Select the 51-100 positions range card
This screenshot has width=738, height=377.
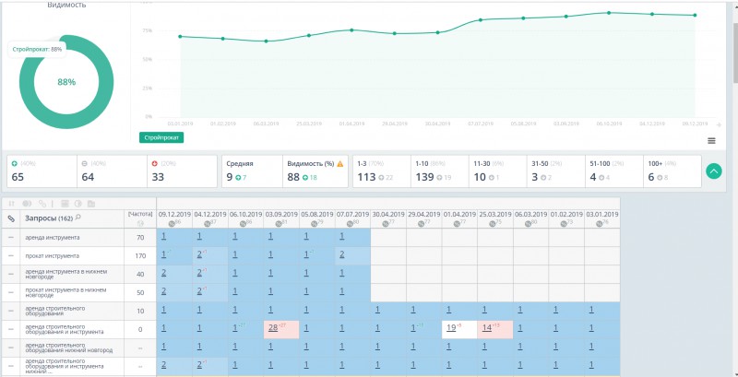tap(614, 171)
